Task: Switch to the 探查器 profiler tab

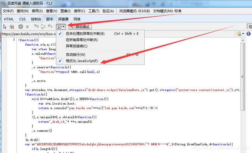Action: (63, 19)
